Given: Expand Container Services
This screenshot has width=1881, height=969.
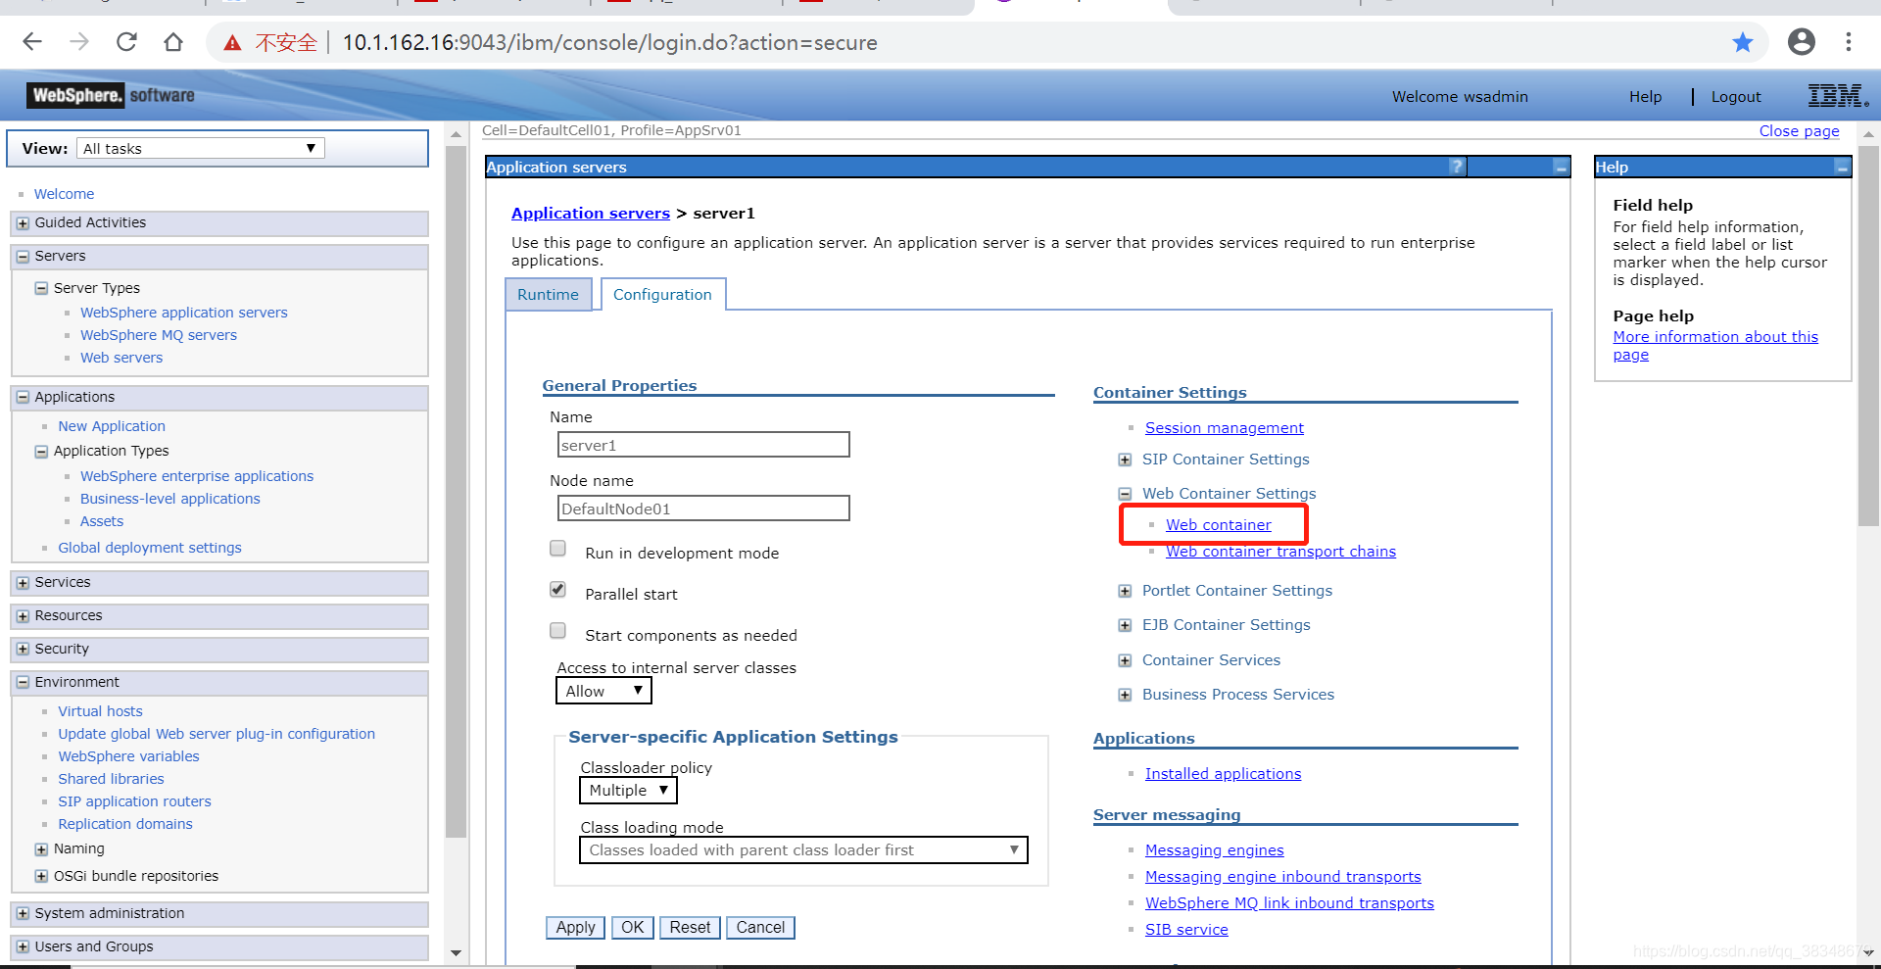Looking at the screenshot, I should pyautogui.click(x=1125, y=660).
